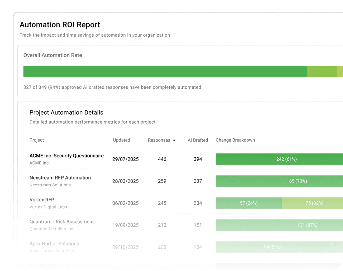The image size is (343, 271).
Task: Click the ACME Inc. company subtitle
Action: pyautogui.click(x=40, y=163)
